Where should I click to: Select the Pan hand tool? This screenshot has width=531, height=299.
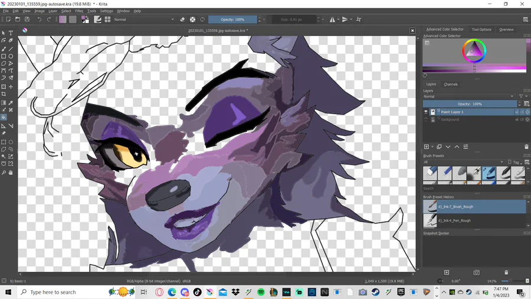11,173
